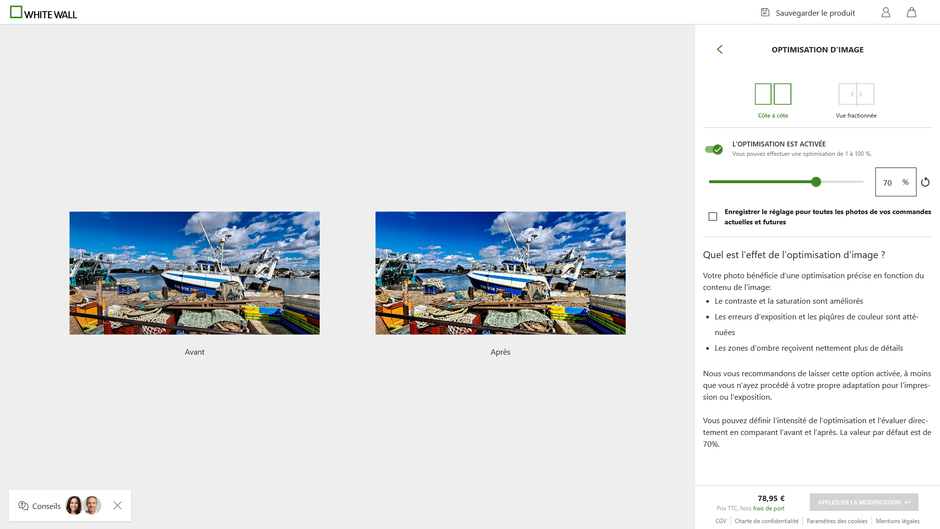Click the WhiteWall logo

point(44,13)
